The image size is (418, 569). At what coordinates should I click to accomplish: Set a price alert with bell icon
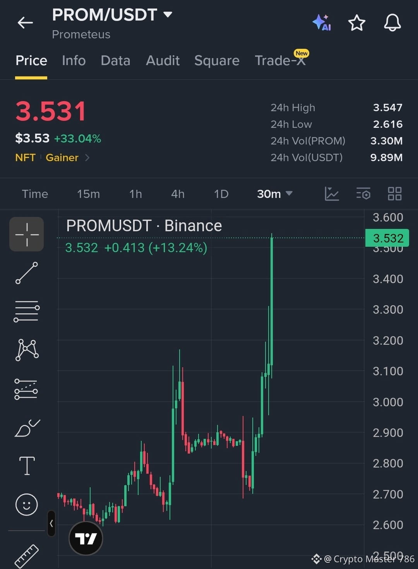coord(392,22)
